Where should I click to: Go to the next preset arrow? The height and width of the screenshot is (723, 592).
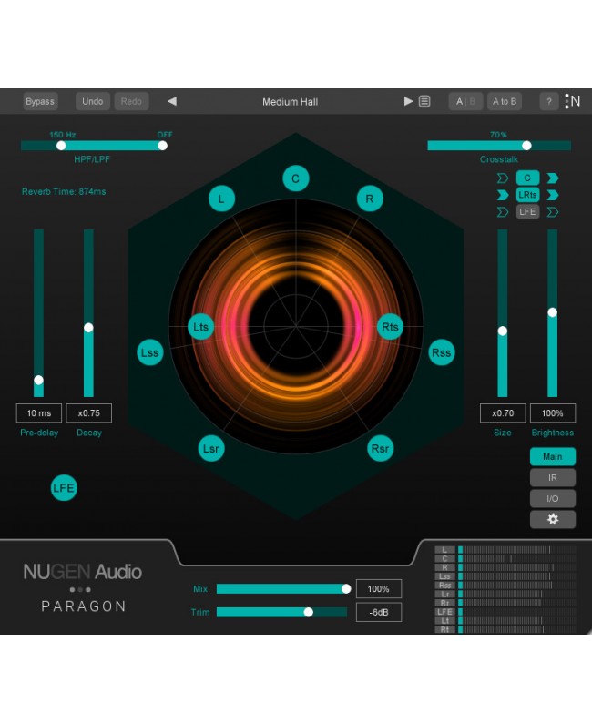point(408,101)
